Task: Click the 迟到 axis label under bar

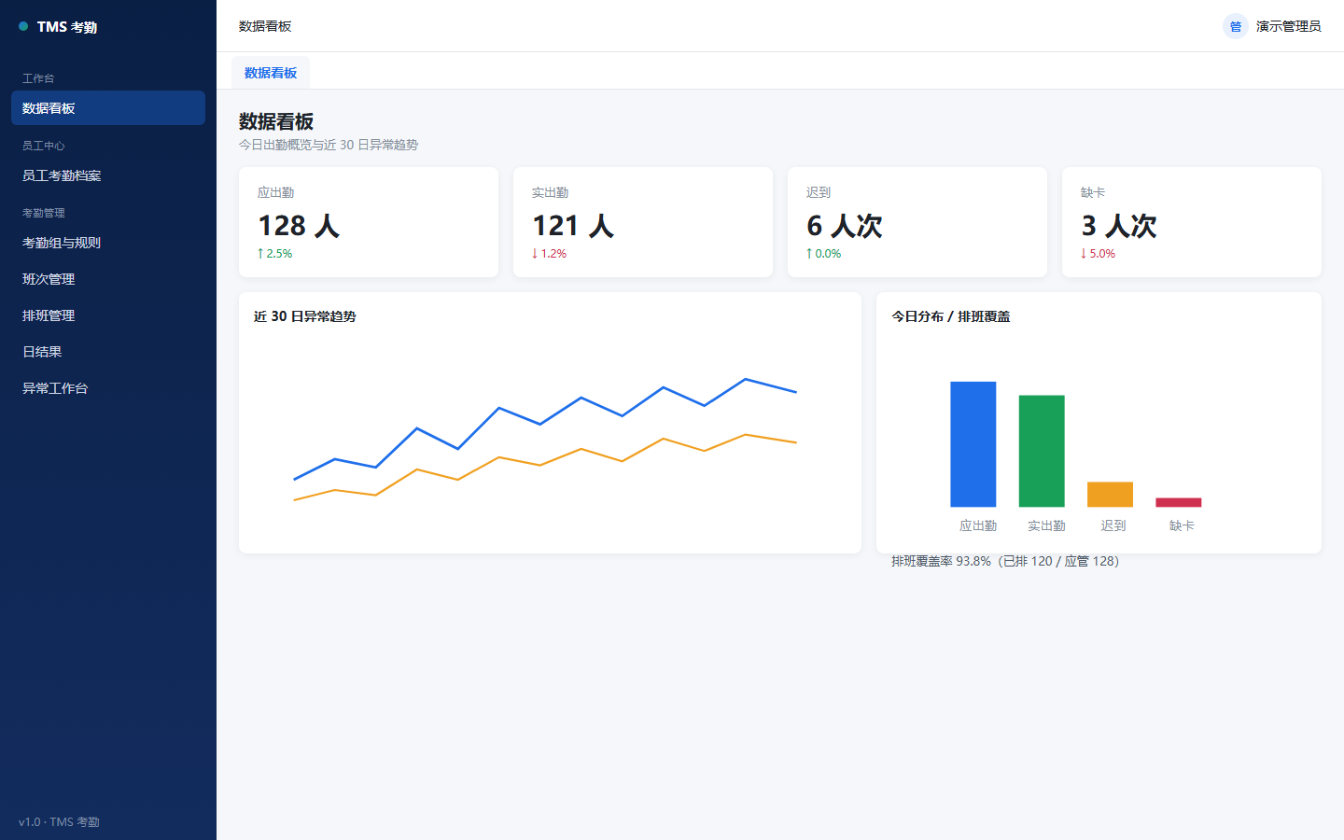Action: 1113,525
